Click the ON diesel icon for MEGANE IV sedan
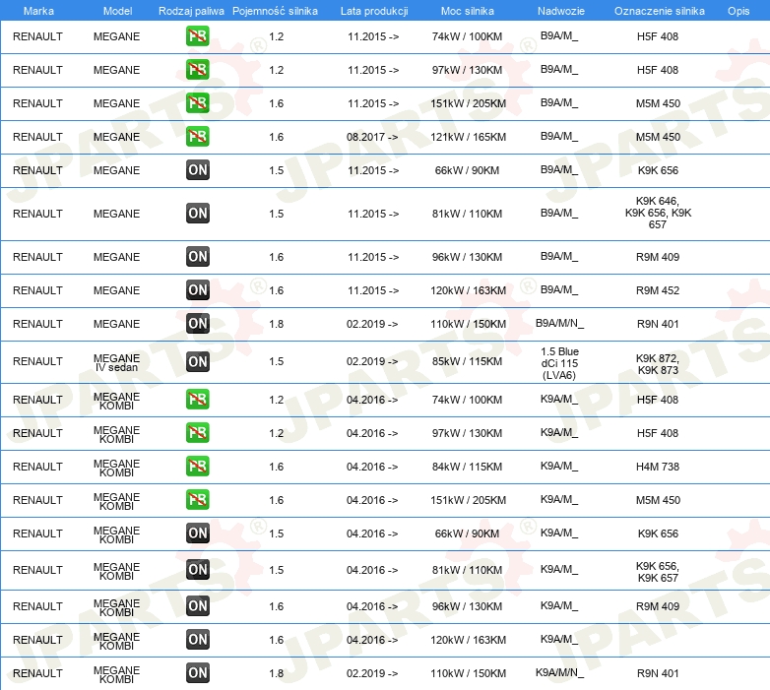The height and width of the screenshot is (690, 770). [x=197, y=361]
